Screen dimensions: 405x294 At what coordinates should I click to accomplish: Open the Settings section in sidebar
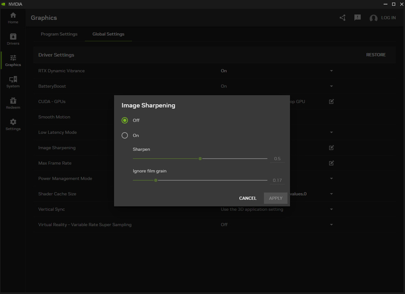13,124
